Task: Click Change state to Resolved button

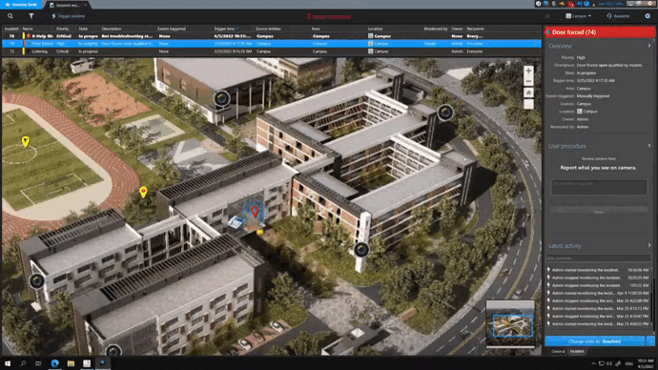Action: pos(595,341)
